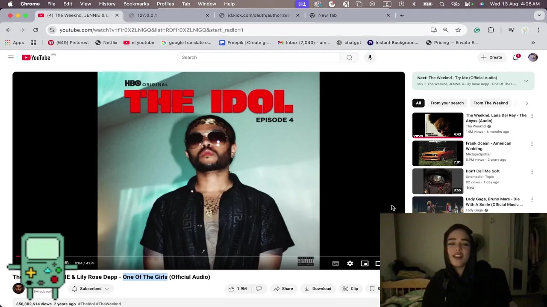Viewport: 547px width, 307px height.
Task: Open Frank Ocean American Wedding thumbnail
Action: (x=438, y=153)
